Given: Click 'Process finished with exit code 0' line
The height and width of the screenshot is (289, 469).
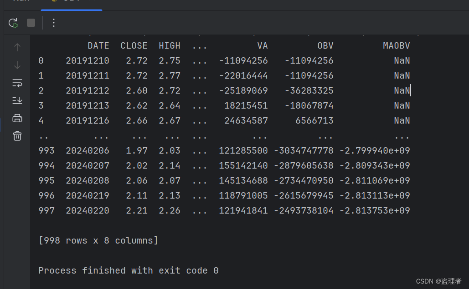Looking at the screenshot, I should click(x=129, y=270).
